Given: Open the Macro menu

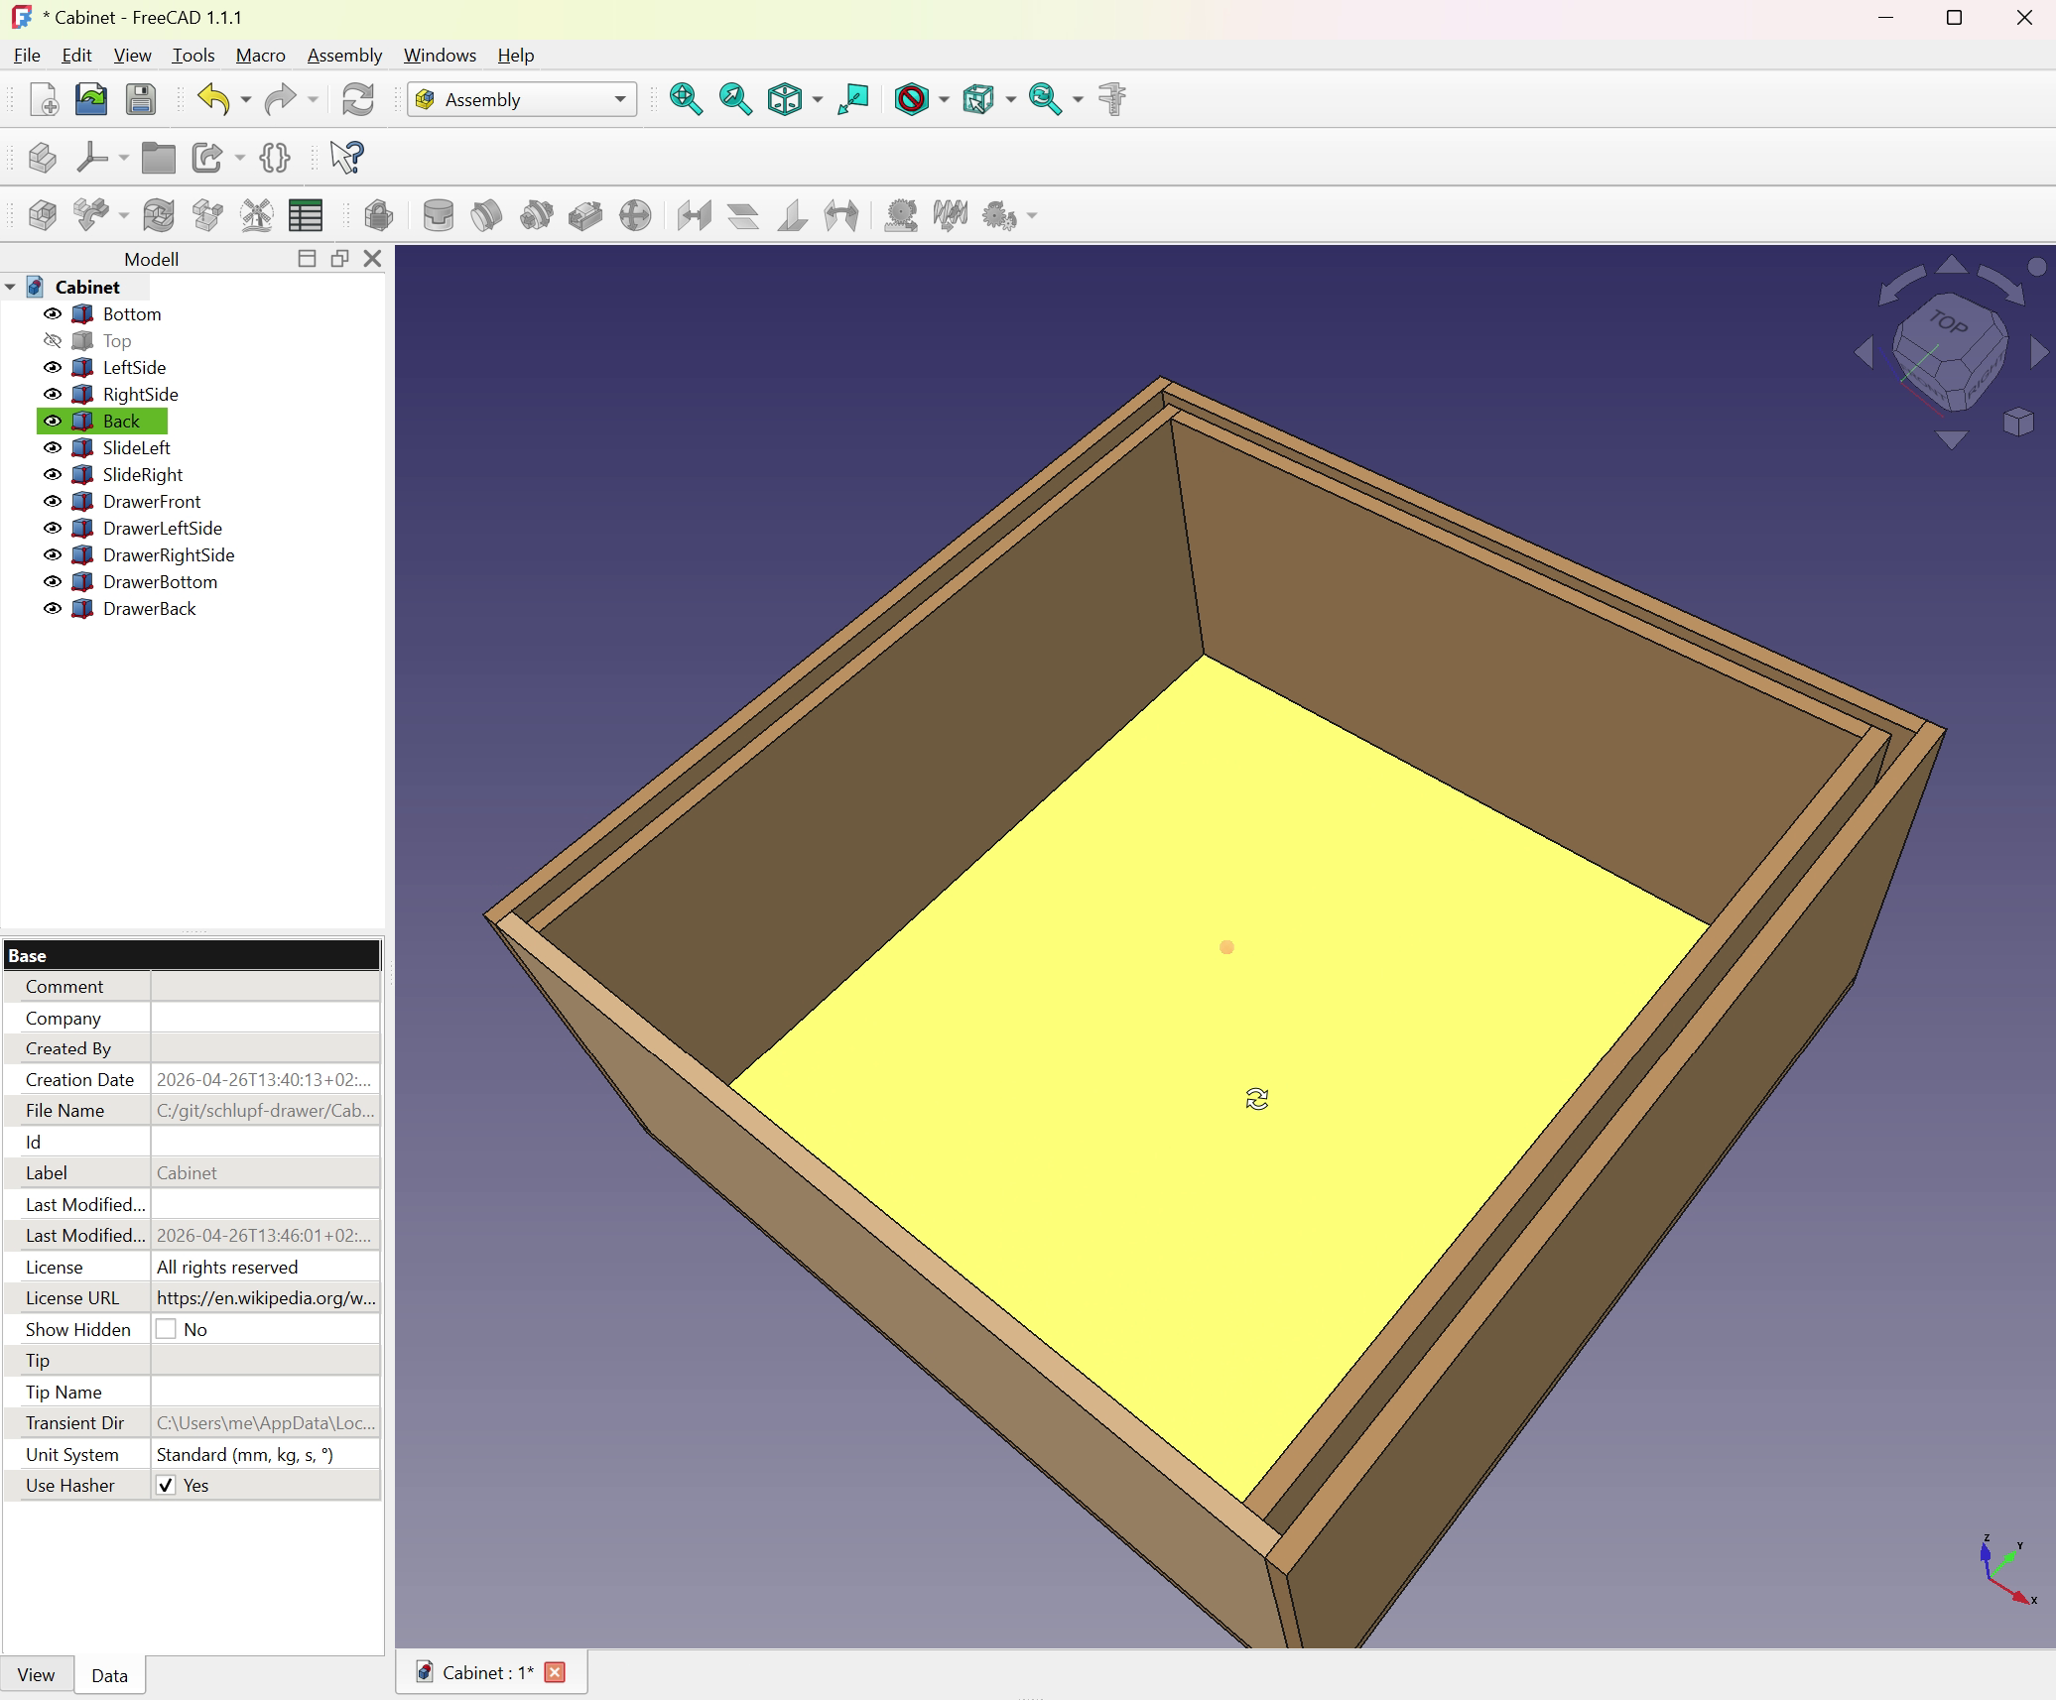Looking at the screenshot, I should pyautogui.click(x=261, y=56).
